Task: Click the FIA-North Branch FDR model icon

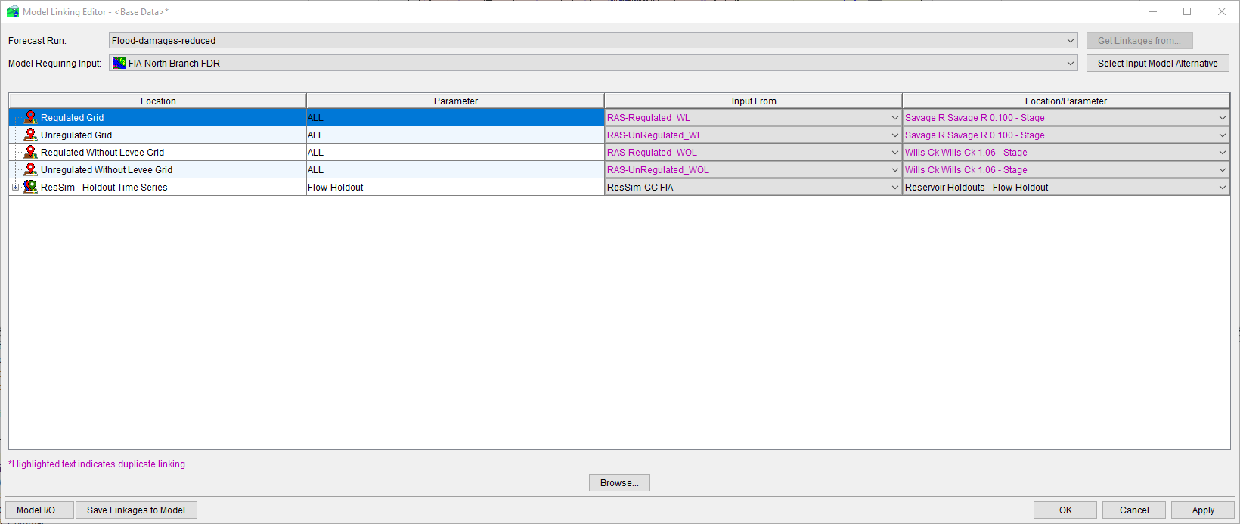Action: click(119, 64)
